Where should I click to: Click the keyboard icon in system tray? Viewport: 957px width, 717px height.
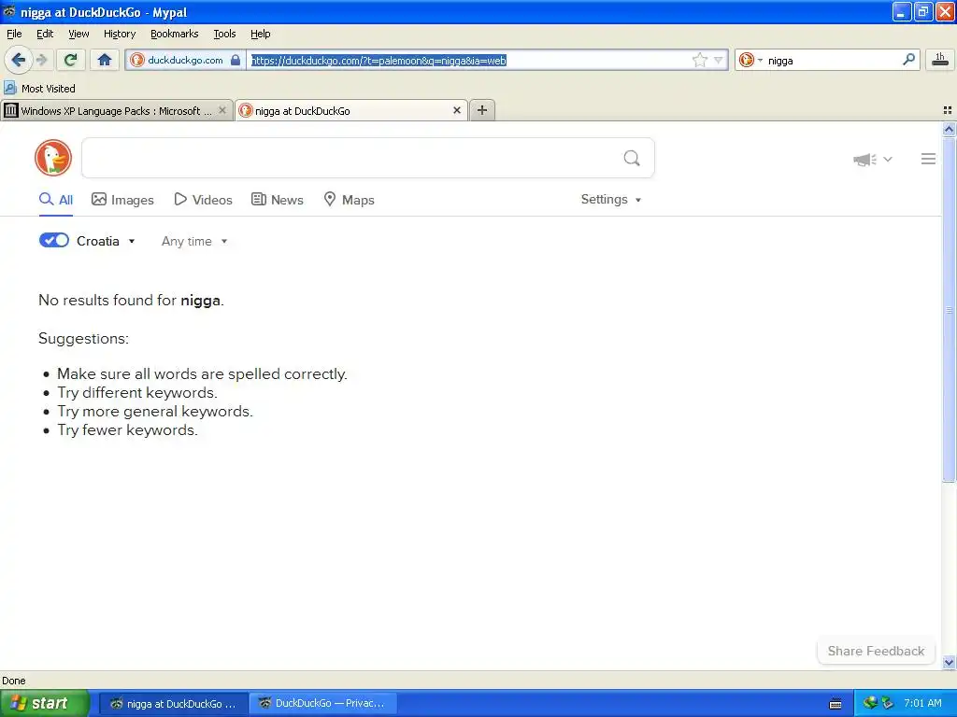coord(836,704)
